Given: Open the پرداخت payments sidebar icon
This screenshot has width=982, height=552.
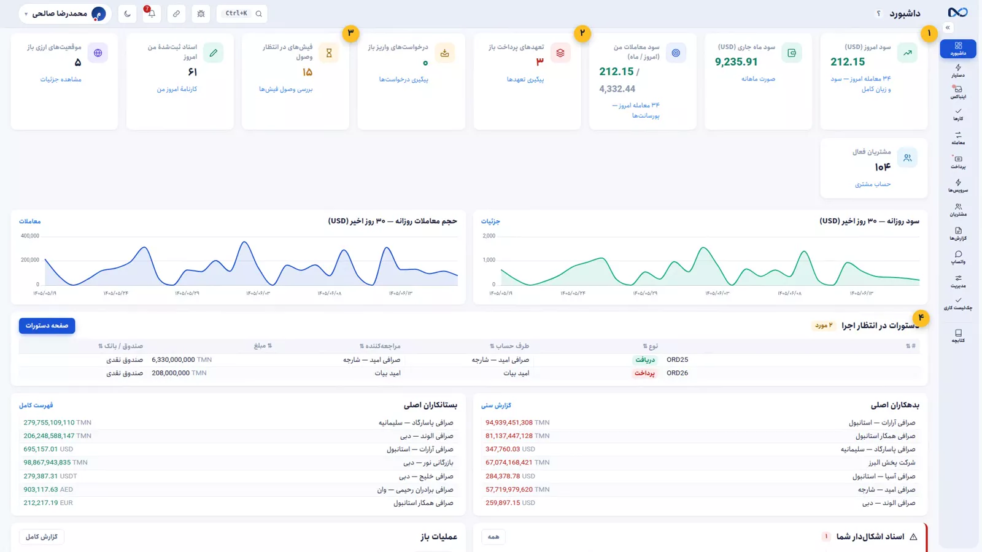Looking at the screenshot, I should point(958,162).
